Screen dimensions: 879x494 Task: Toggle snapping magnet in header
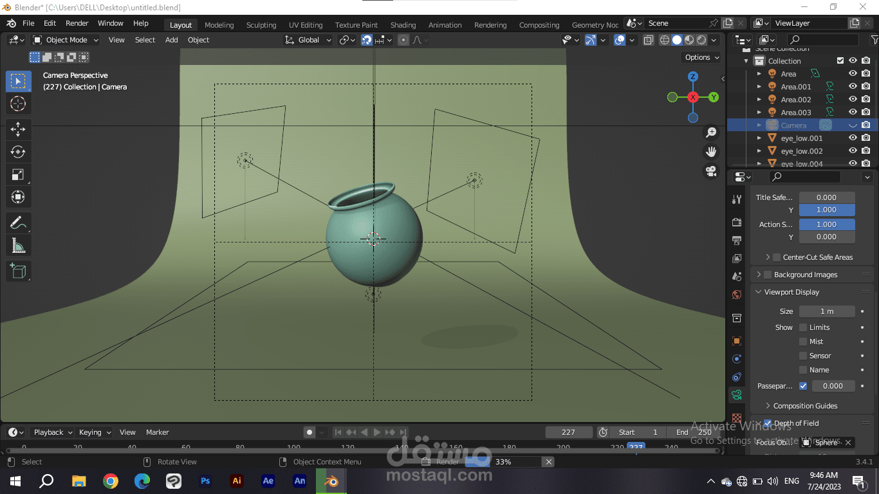click(367, 40)
